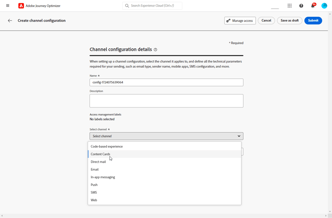Select Direct mail channel option
Screen dimensions: 332x218
[98, 162]
